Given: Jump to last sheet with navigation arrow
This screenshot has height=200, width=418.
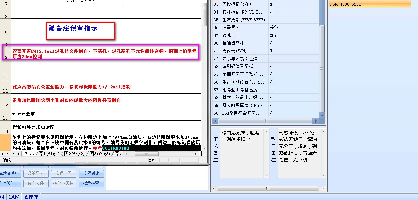Looking at the screenshot, I should pyautogui.click(x=18, y=154).
